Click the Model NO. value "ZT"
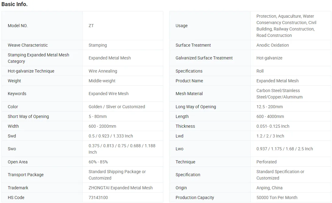 point(91,26)
